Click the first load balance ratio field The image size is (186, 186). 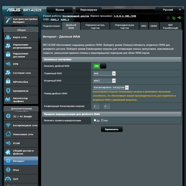tap(96, 106)
